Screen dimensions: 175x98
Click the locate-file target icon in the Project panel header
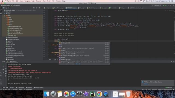[34, 8]
